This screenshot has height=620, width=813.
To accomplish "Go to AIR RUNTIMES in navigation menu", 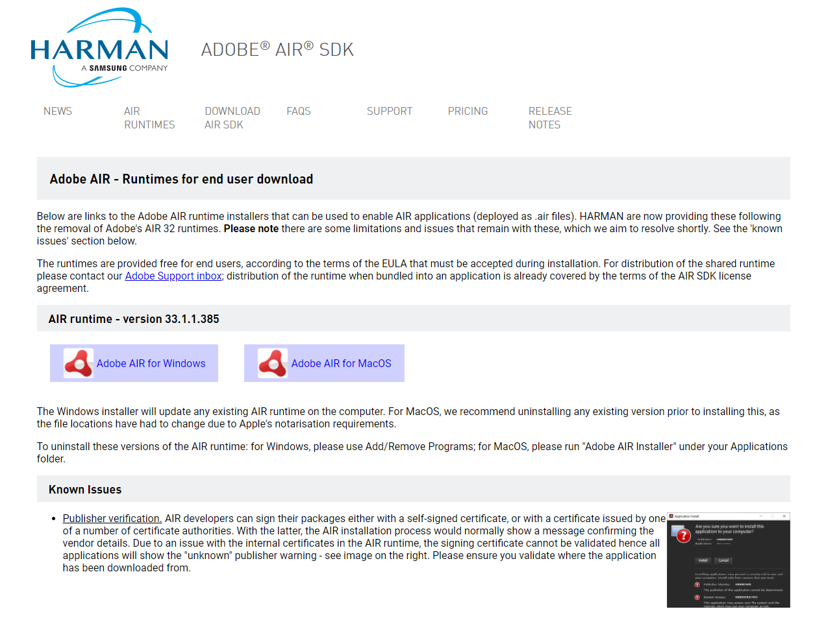I will click(149, 118).
